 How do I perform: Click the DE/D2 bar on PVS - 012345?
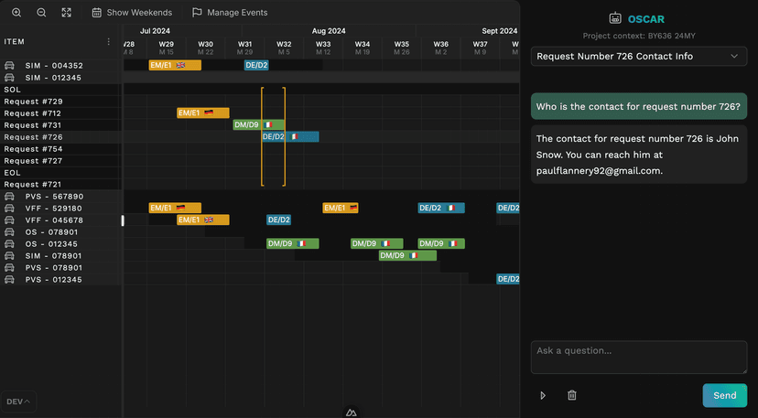click(x=507, y=279)
